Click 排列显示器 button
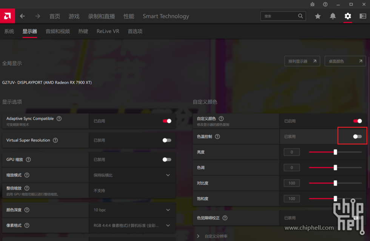The height and width of the screenshot is (241, 370). pyautogui.click(x=302, y=61)
